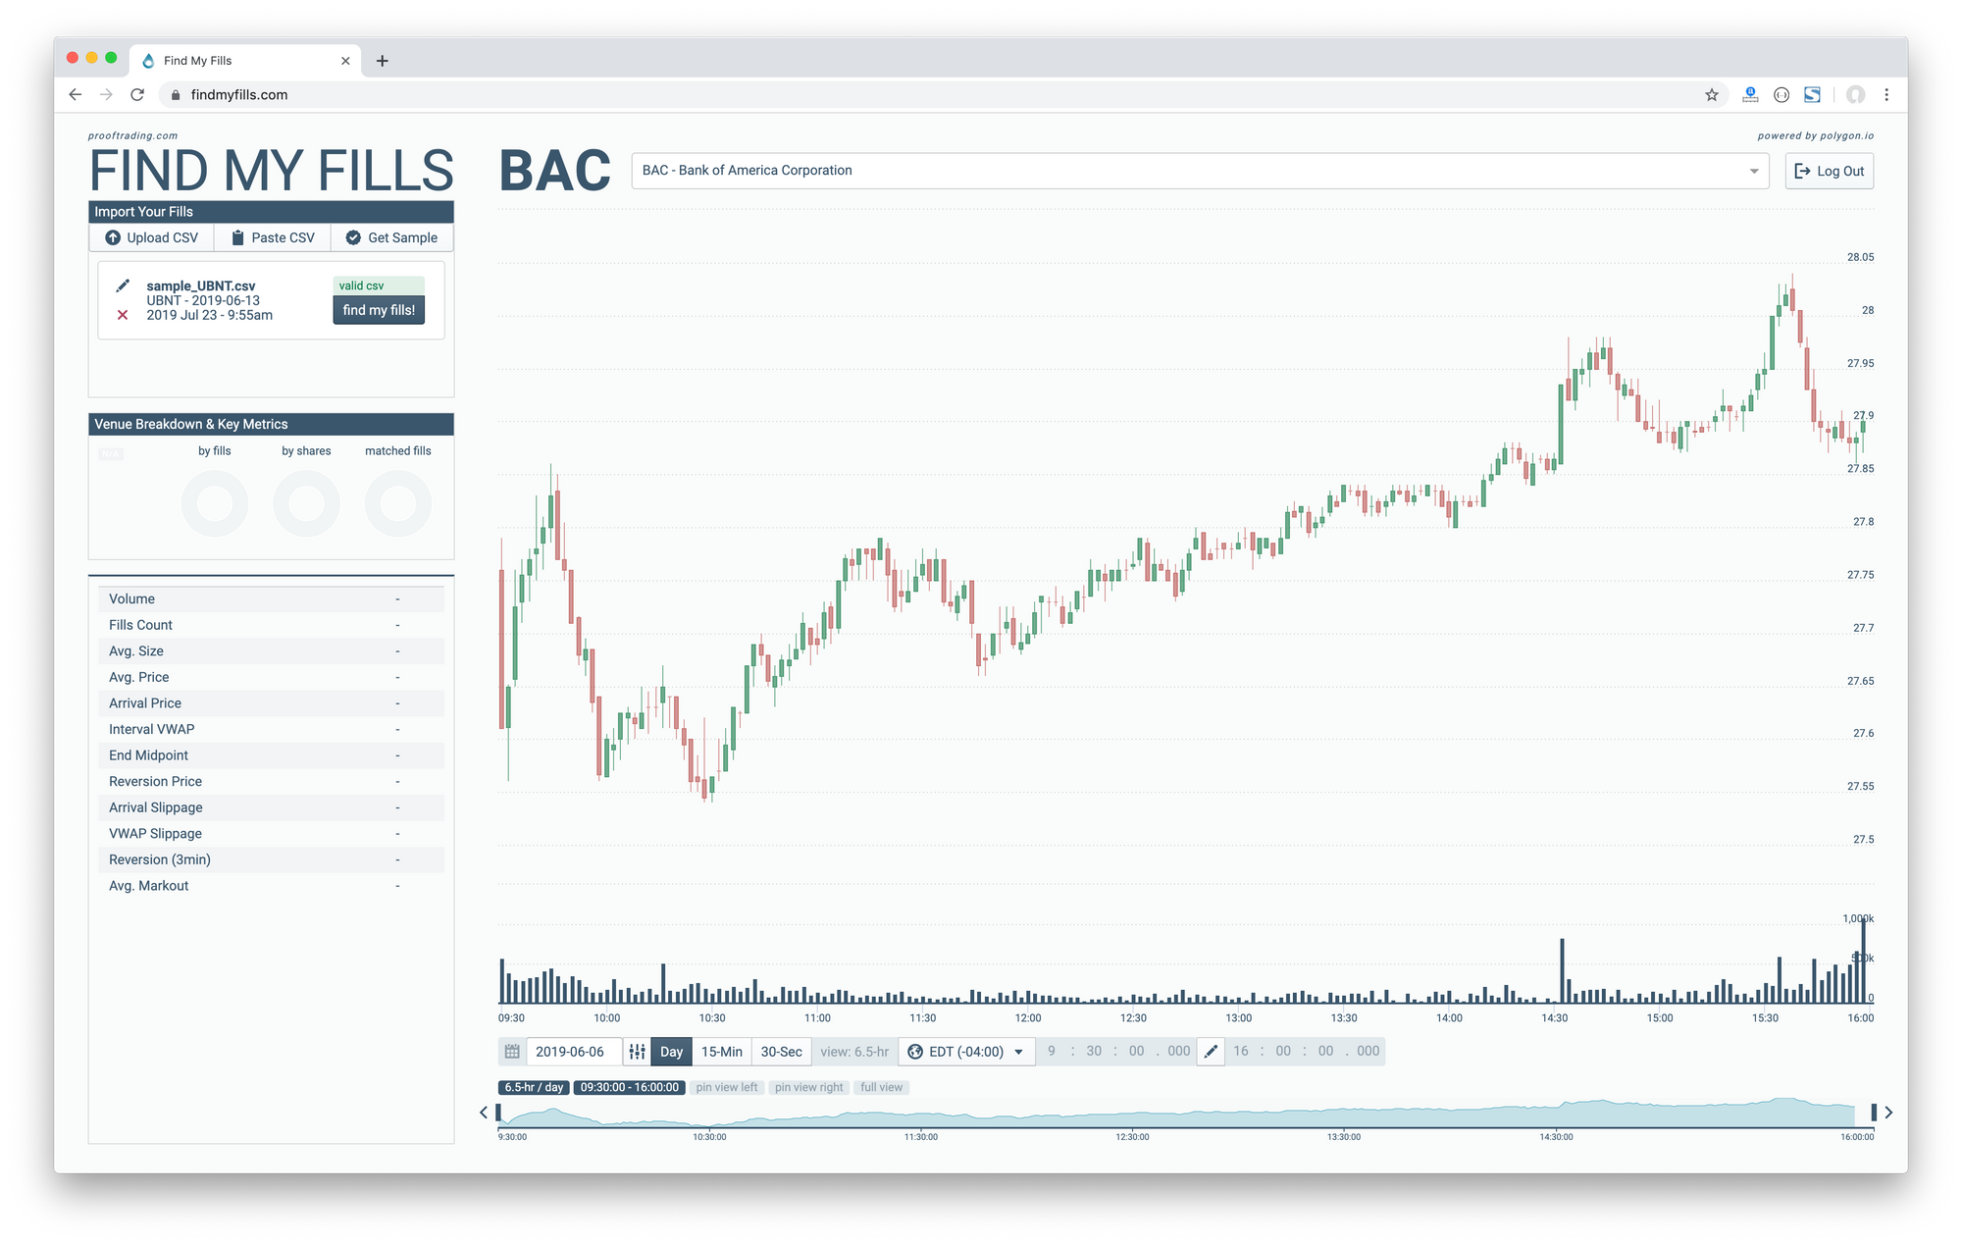Click the Get Sample icon button

(352, 238)
